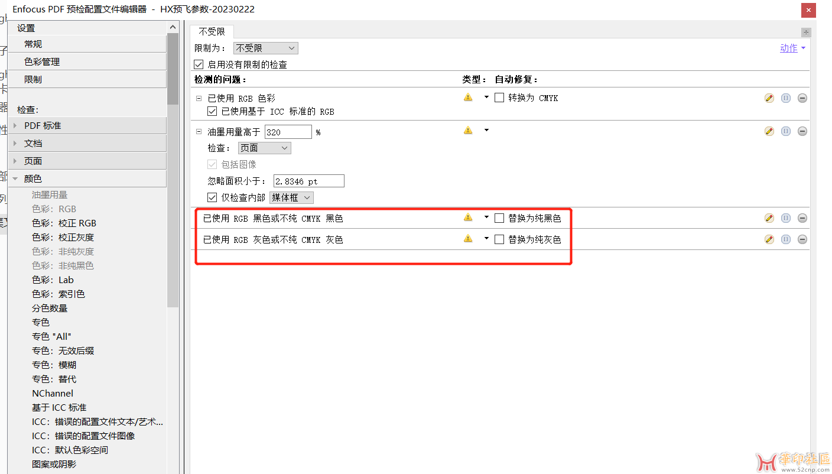Click warning type icon for RGB 黑色 row
The height and width of the screenshot is (474, 832).
(468, 217)
